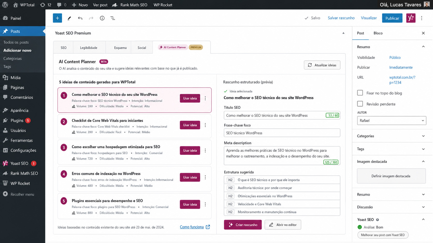Open editor options three-dot menu

pyautogui.click(x=422, y=18)
